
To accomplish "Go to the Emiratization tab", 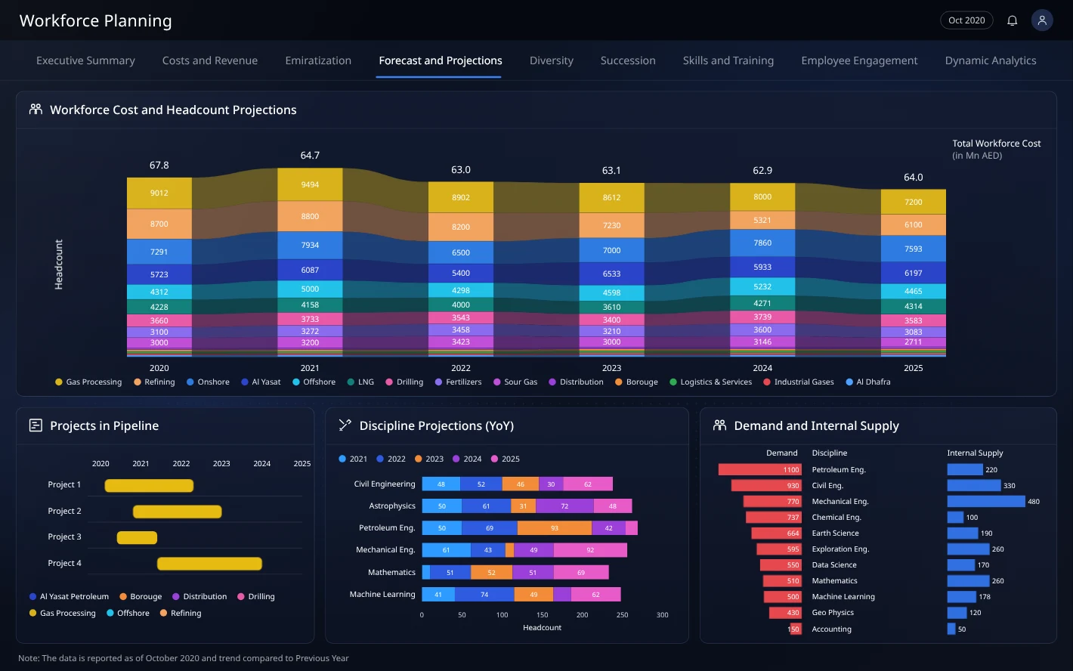I will pyautogui.click(x=318, y=60).
